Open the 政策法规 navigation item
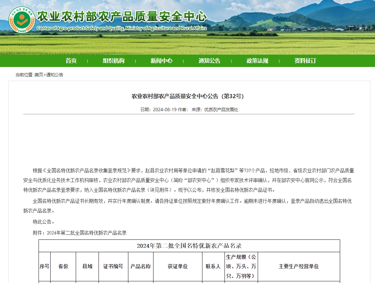375x283 pixels. coord(257,61)
